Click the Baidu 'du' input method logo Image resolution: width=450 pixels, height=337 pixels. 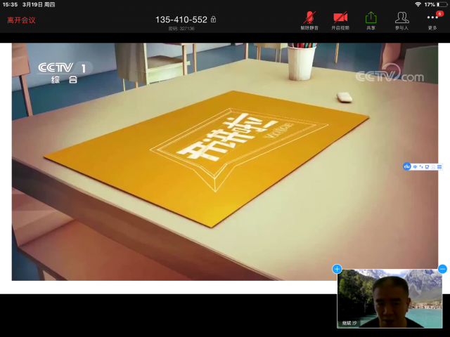coord(407,166)
